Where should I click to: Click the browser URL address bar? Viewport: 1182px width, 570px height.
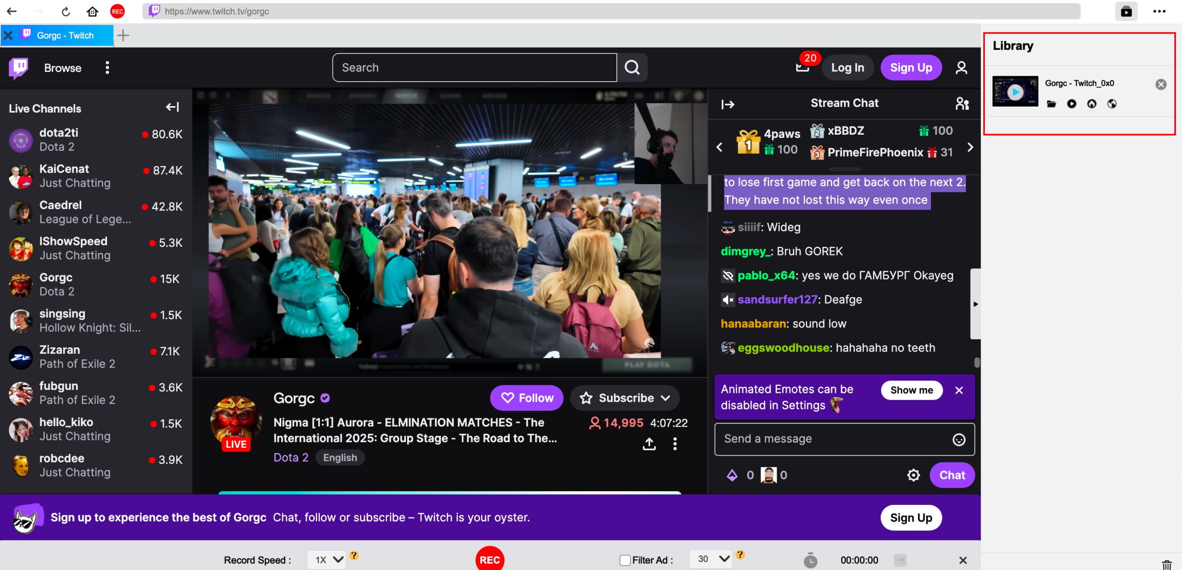point(611,12)
